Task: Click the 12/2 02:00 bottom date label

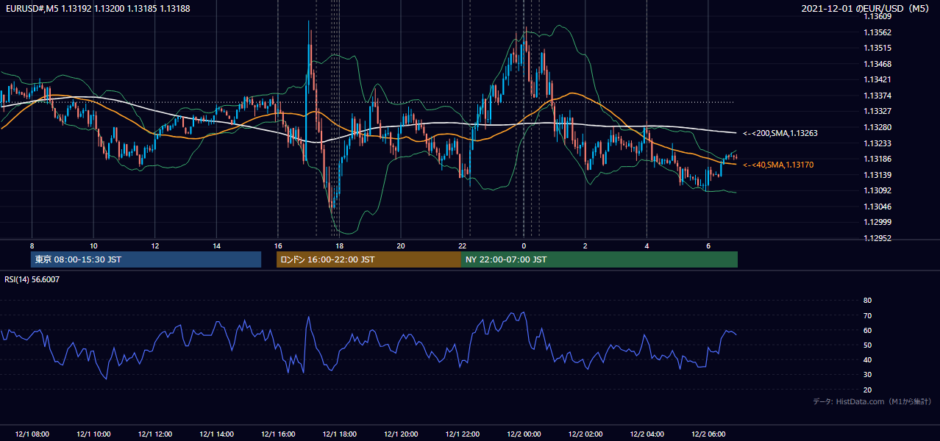Action: [x=585, y=434]
